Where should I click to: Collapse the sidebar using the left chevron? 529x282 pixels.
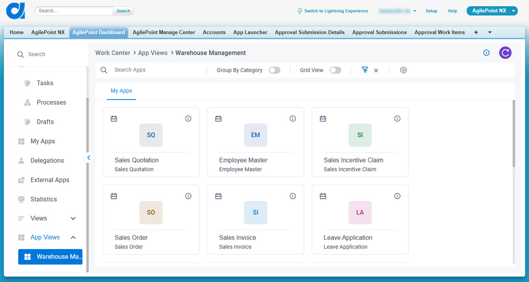point(88,158)
